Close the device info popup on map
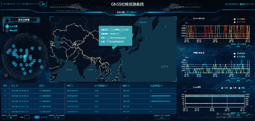Image resolution: width=255 pixels, height=121 pixels. click(x=130, y=28)
